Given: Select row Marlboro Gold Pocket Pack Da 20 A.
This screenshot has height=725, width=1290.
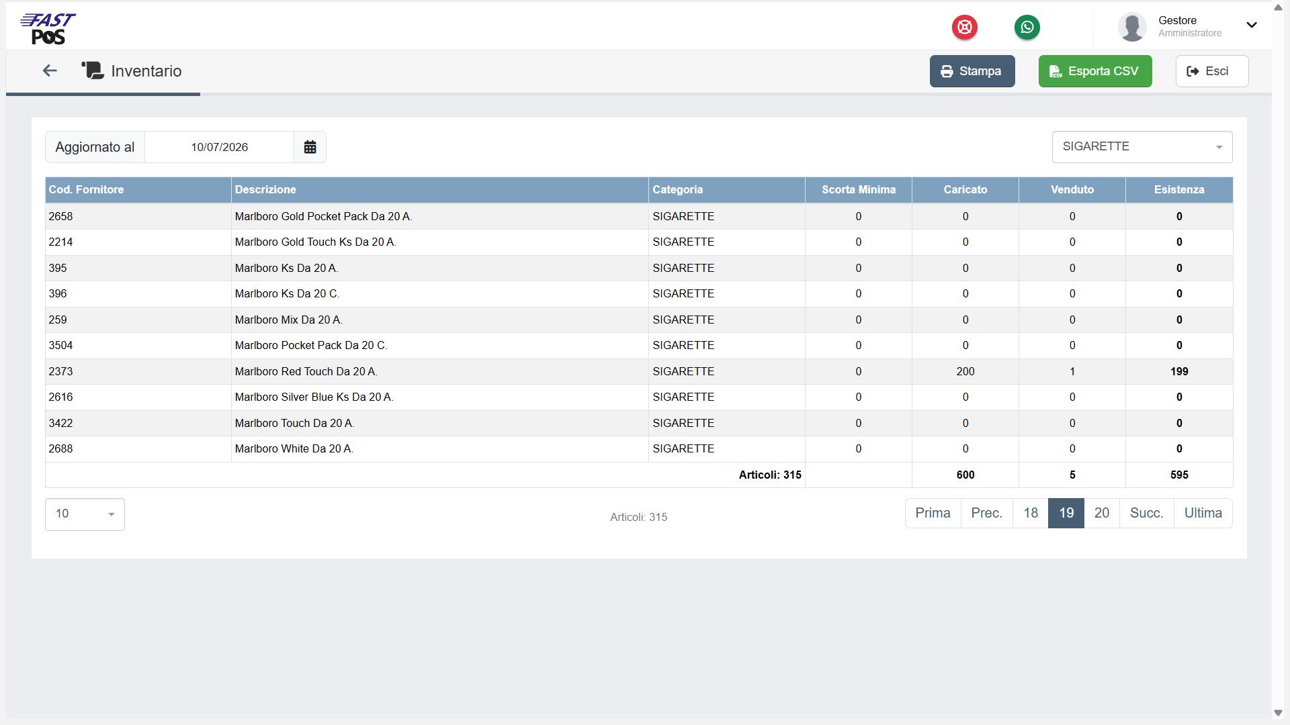Looking at the screenshot, I should coord(639,217).
